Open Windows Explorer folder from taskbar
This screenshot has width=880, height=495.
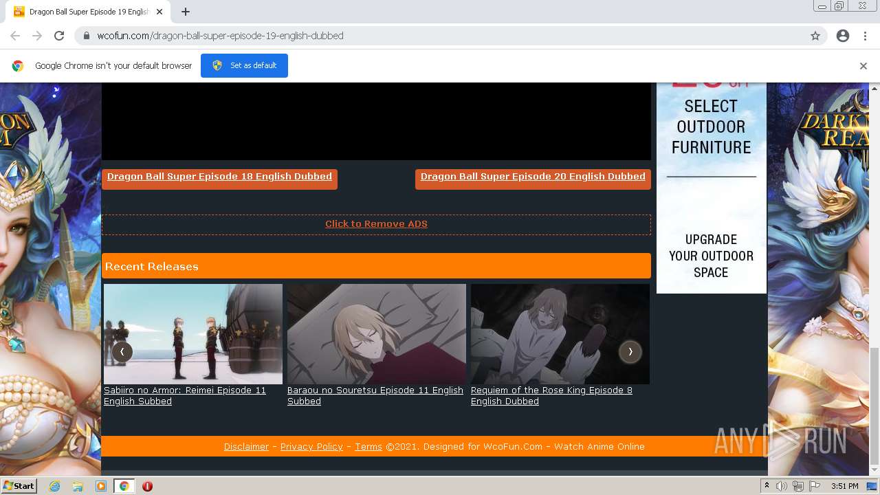tap(78, 486)
